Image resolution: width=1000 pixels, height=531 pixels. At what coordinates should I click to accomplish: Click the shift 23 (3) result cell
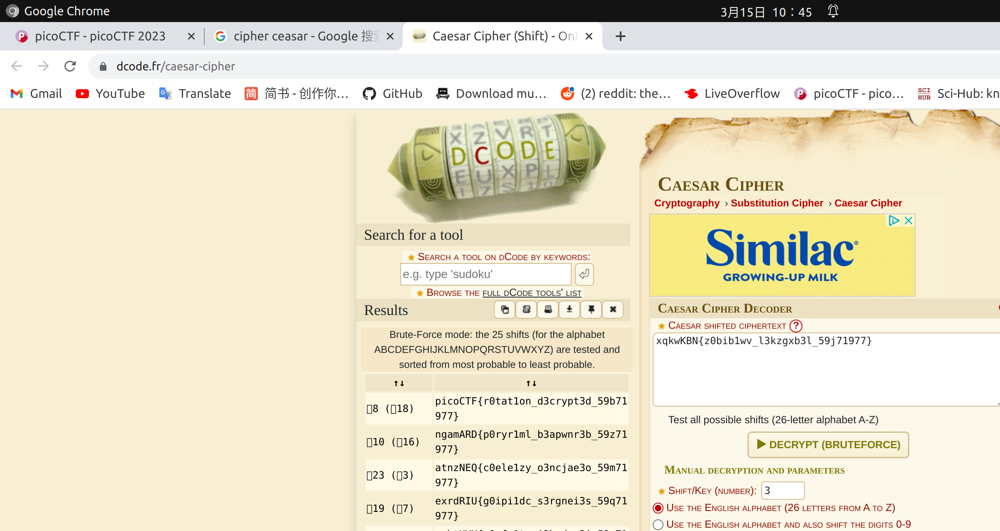(399, 475)
